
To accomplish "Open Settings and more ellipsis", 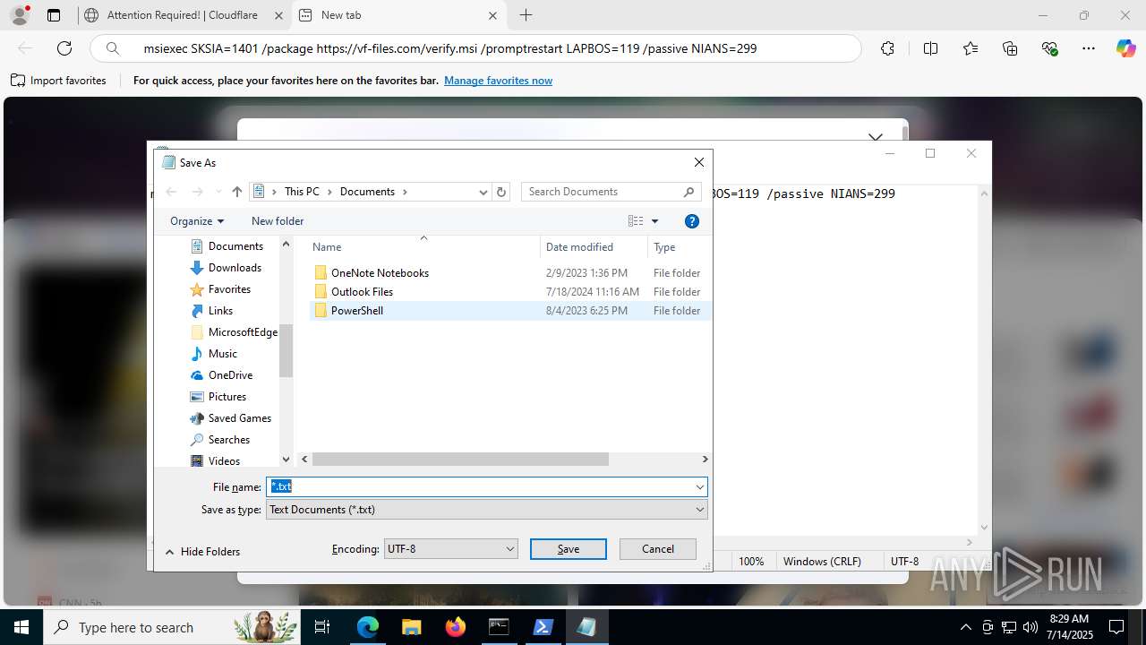I will (x=1089, y=48).
